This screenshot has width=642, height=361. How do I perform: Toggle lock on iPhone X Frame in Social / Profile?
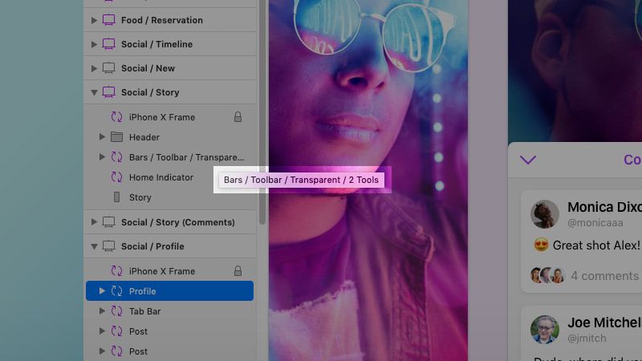(238, 271)
